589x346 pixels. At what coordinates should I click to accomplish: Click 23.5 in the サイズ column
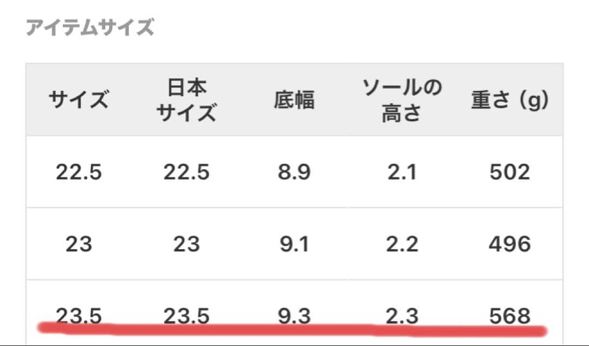[79, 316]
